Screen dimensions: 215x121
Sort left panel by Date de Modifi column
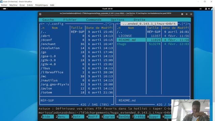click(99, 28)
